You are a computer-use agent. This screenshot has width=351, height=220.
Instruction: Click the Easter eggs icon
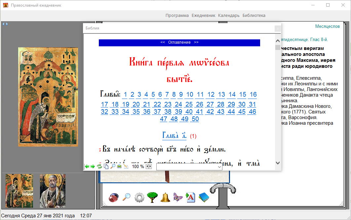click(114, 198)
